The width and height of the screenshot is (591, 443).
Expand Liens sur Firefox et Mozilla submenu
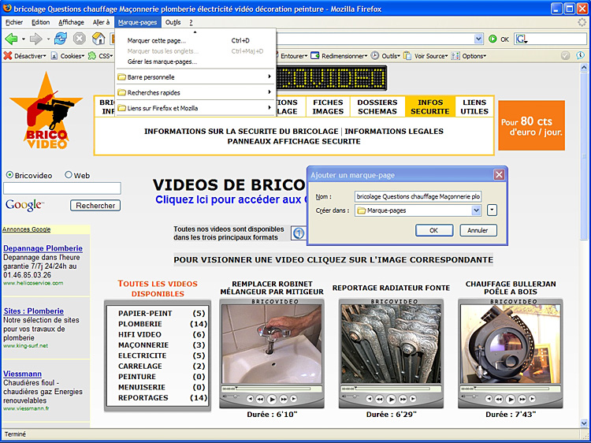[269, 108]
